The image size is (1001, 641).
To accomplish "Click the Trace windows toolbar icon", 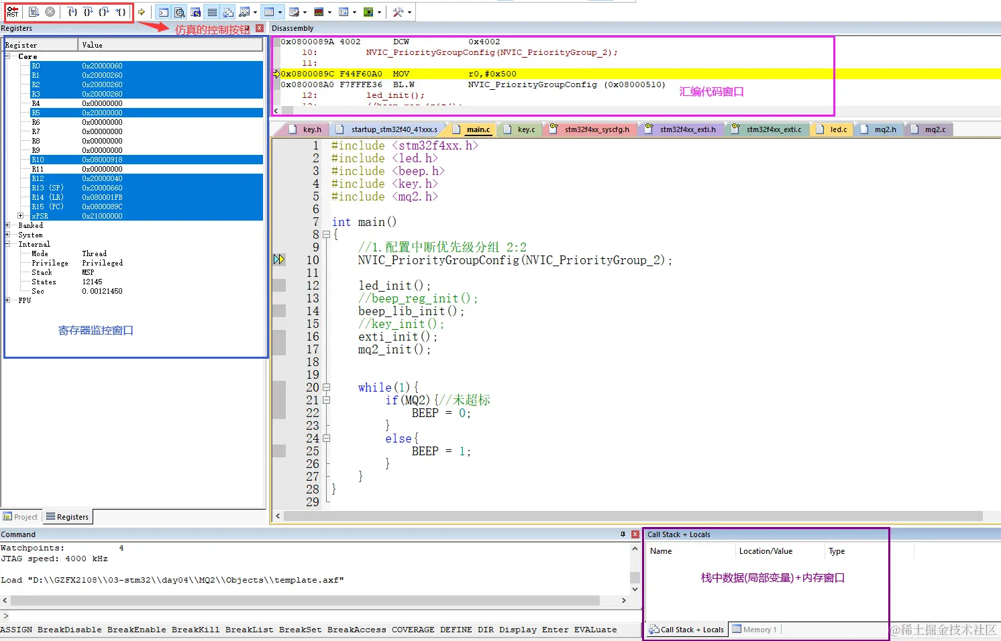I will (344, 12).
